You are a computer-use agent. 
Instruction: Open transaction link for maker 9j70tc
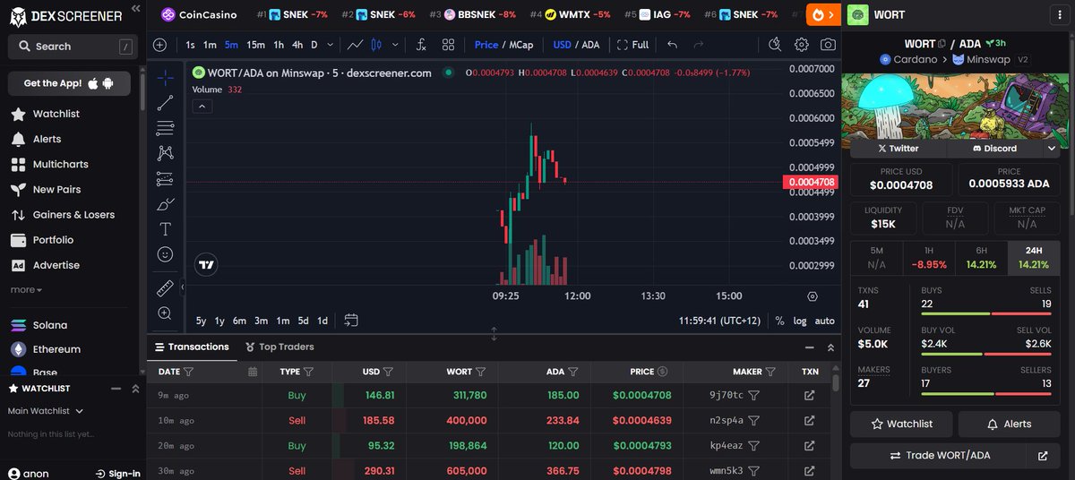[810, 395]
